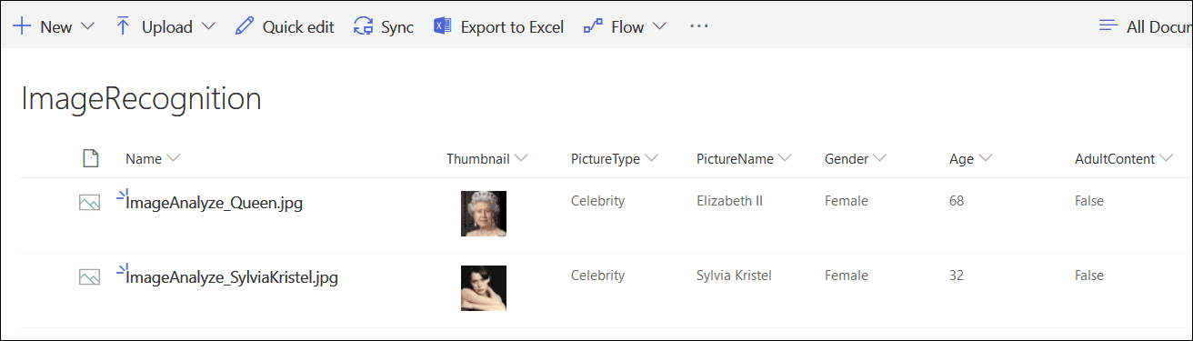The width and height of the screenshot is (1193, 341).
Task: Open the more options ellipsis menu
Action: point(698,26)
